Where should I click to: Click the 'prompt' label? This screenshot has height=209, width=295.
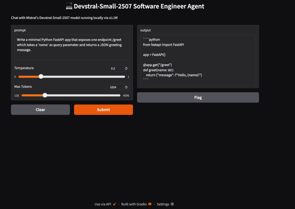tap(20, 30)
